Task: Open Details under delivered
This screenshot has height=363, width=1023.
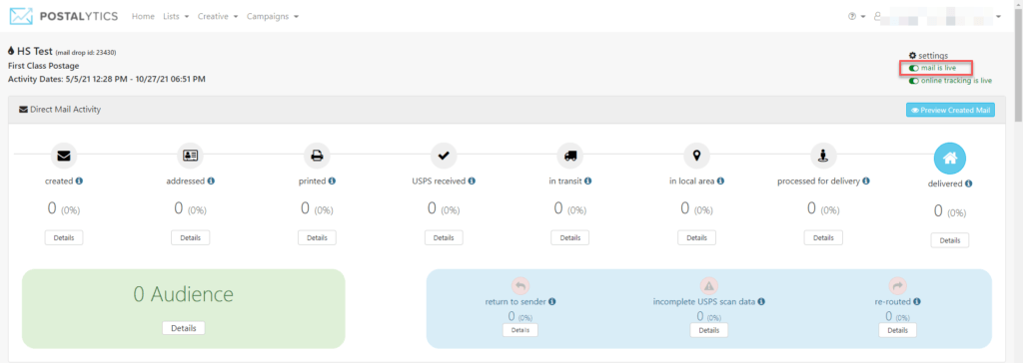Action: [950, 240]
